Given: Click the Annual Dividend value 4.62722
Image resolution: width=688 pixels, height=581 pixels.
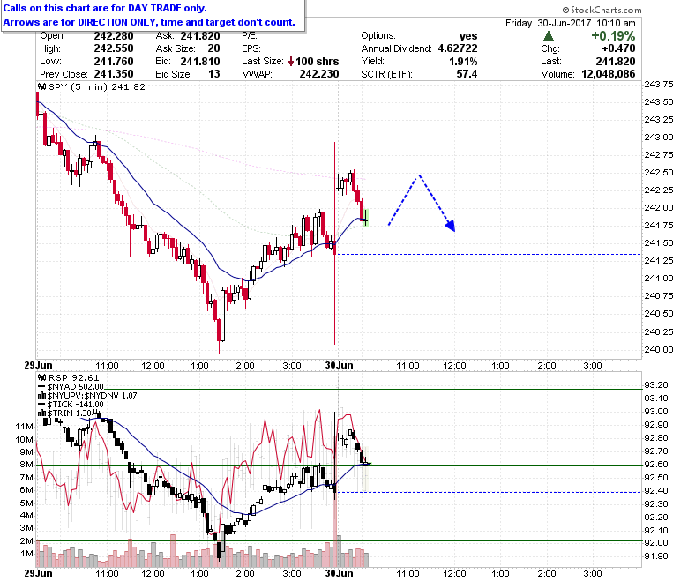Looking at the screenshot, I should (458, 48).
